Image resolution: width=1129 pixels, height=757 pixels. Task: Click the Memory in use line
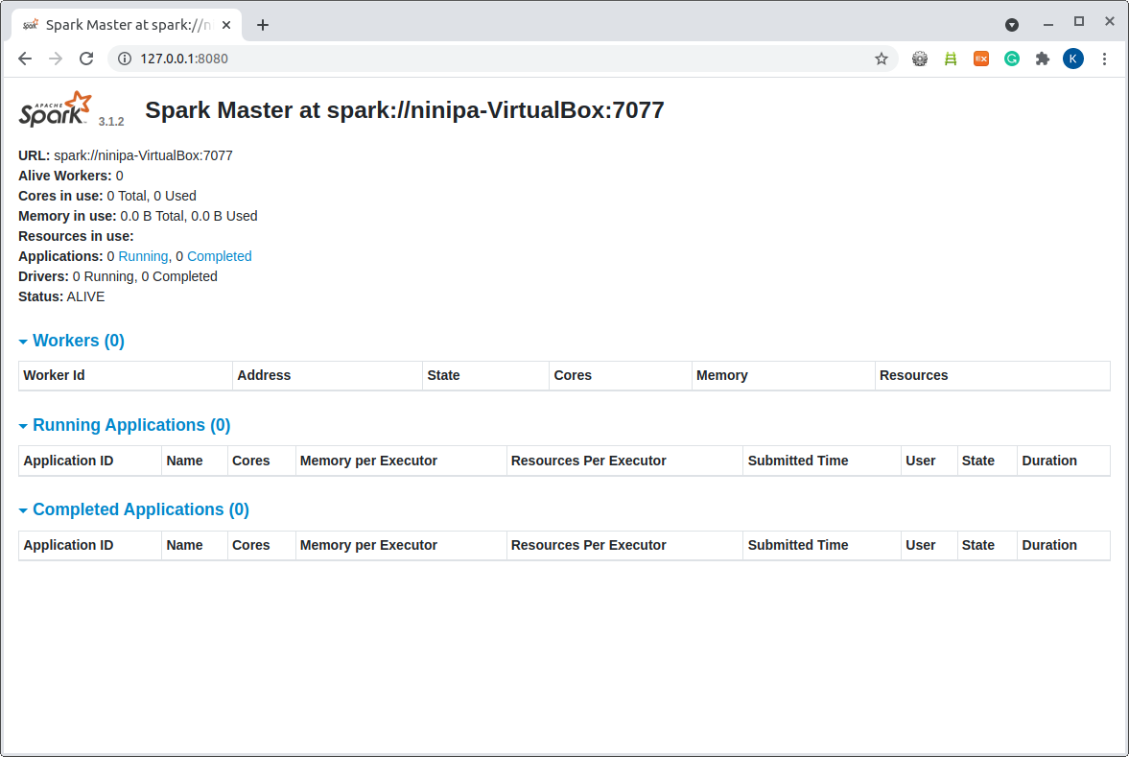(x=137, y=216)
